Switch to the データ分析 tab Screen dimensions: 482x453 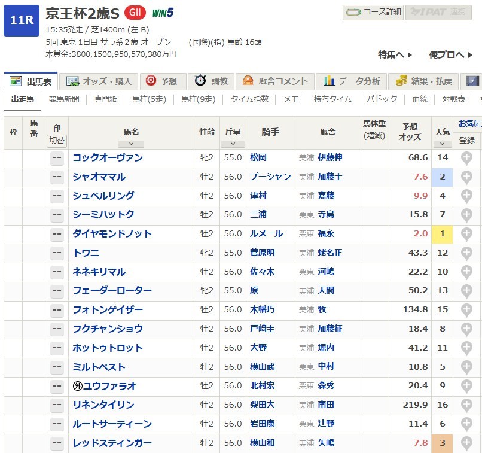352,81
